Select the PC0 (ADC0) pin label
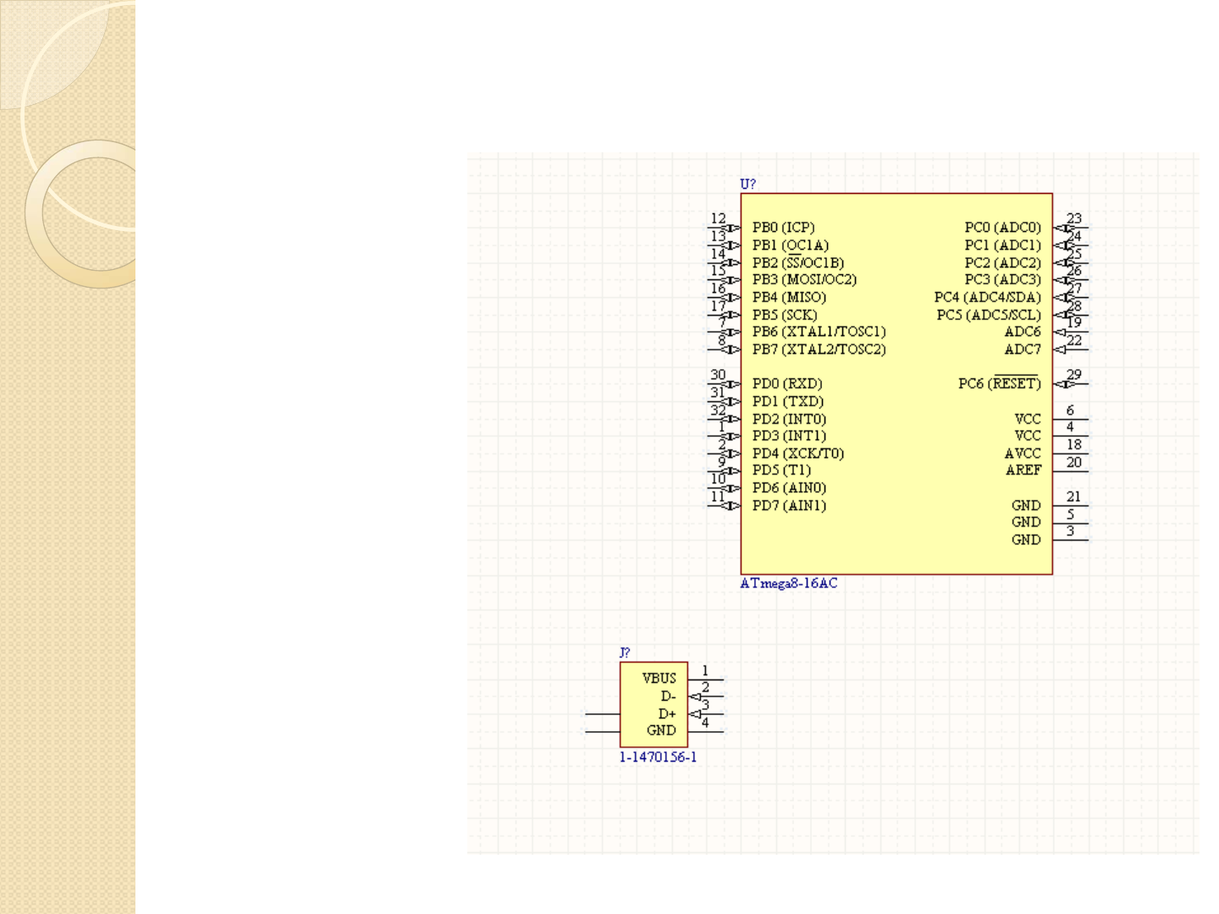The width and height of the screenshot is (1219, 914). click(x=1003, y=228)
